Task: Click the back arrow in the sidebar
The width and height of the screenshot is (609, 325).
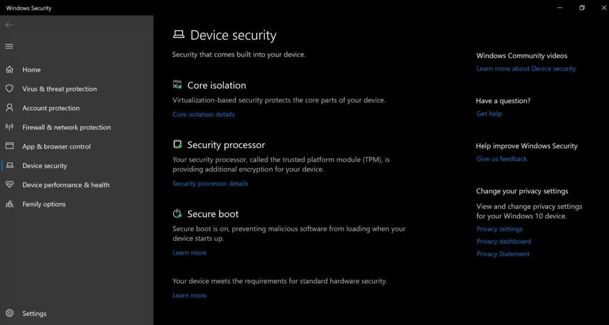Action: point(10,25)
